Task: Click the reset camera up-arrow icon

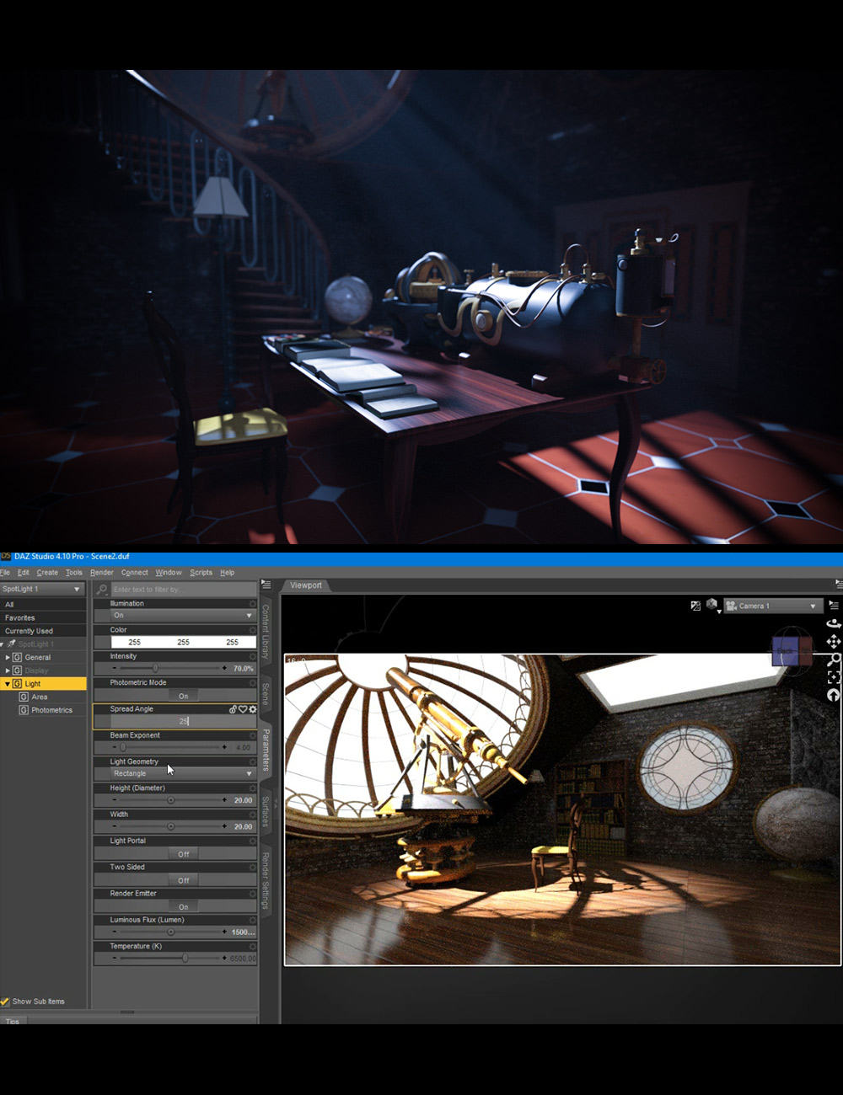Action: [x=834, y=695]
